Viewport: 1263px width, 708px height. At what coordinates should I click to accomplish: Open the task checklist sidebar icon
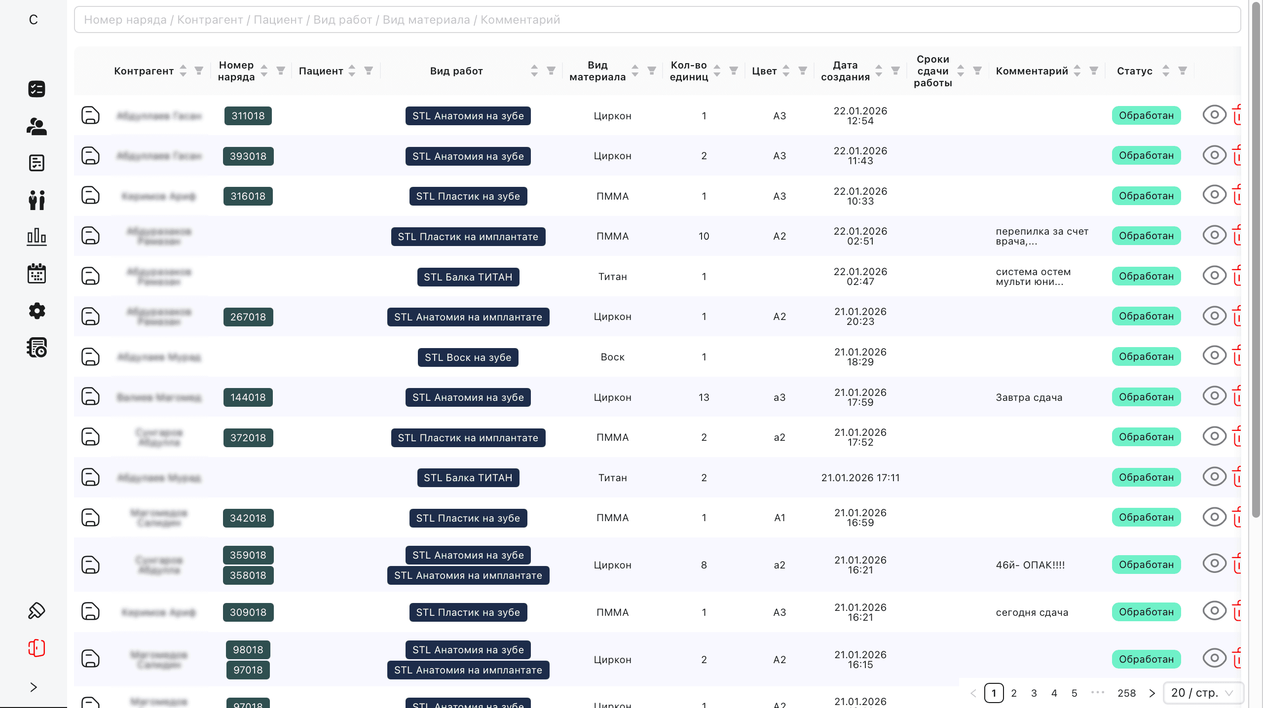[37, 89]
